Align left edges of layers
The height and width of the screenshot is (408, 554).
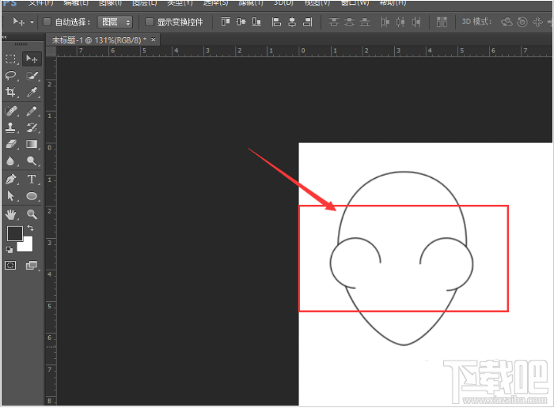276,22
